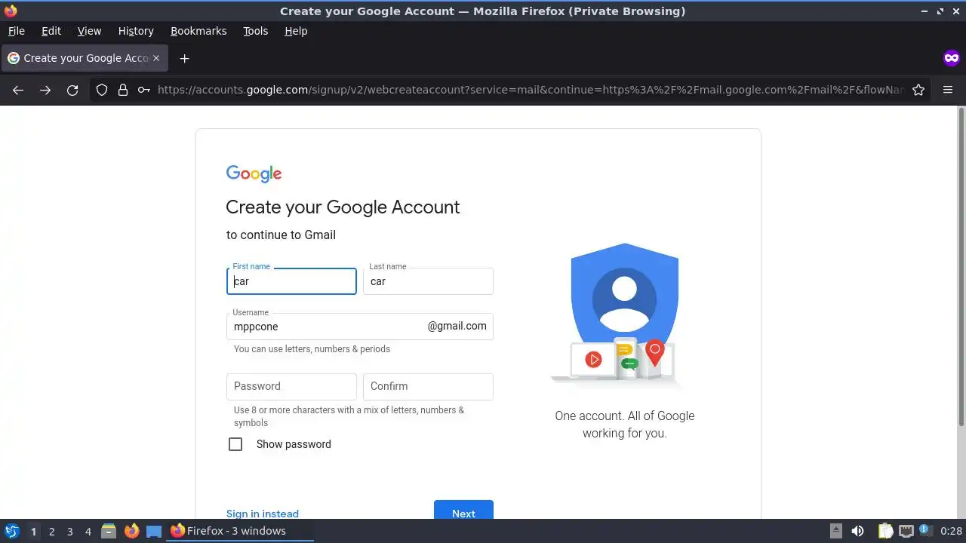The height and width of the screenshot is (543, 966).
Task: Open the Firefox - 3 windows taskbar entry
Action: [240, 531]
